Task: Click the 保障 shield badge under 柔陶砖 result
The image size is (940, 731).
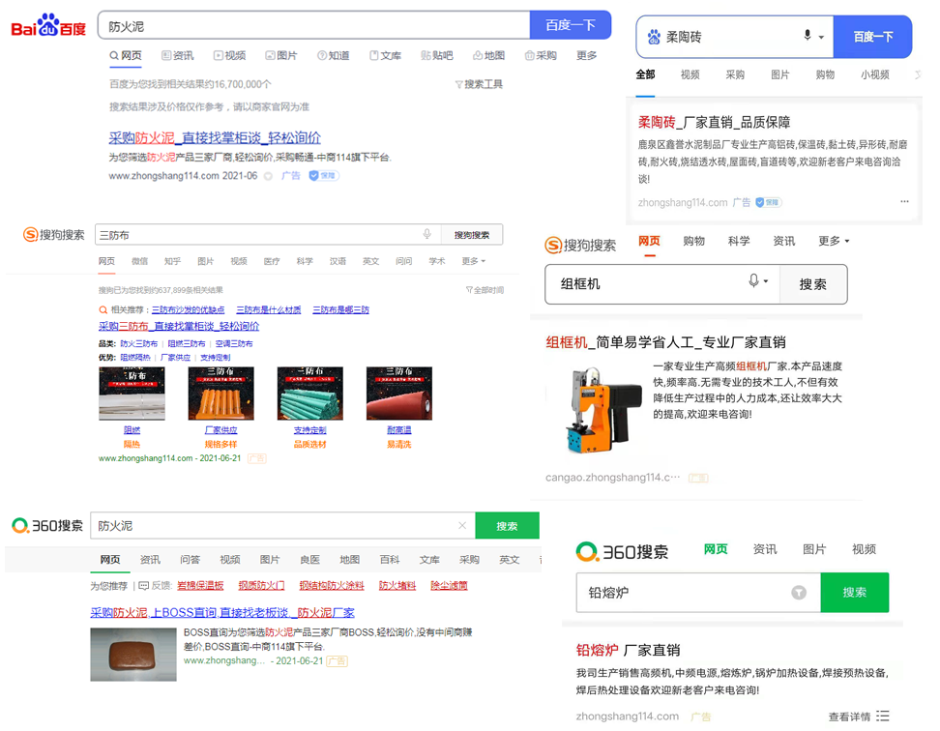Action: pos(769,202)
